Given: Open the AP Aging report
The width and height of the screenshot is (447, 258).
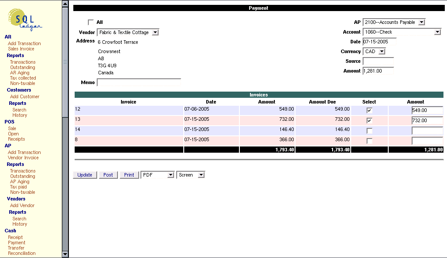Looking at the screenshot, I should click(19, 181).
